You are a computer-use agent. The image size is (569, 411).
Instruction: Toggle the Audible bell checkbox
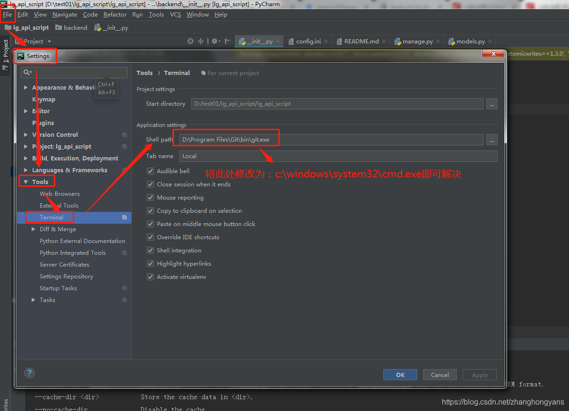pos(150,171)
